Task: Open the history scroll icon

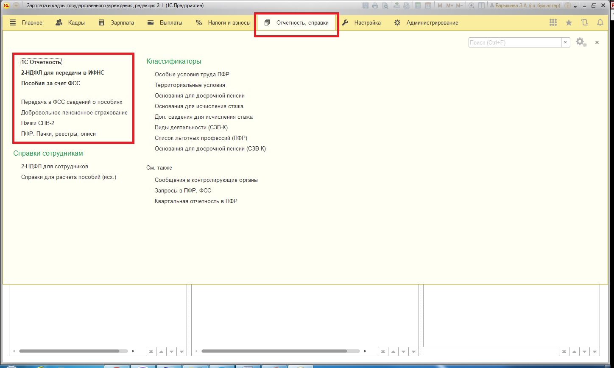Action: [x=585, y=23]
